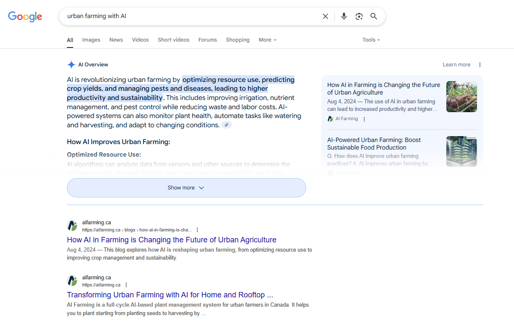This screenshot has width=514, height=331.
Task: Switch to the Videos tab
Action: 140,40
